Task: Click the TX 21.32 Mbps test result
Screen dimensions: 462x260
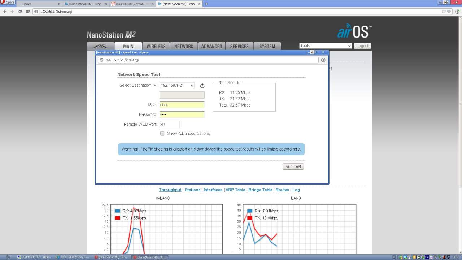Action: click(235, 99)
